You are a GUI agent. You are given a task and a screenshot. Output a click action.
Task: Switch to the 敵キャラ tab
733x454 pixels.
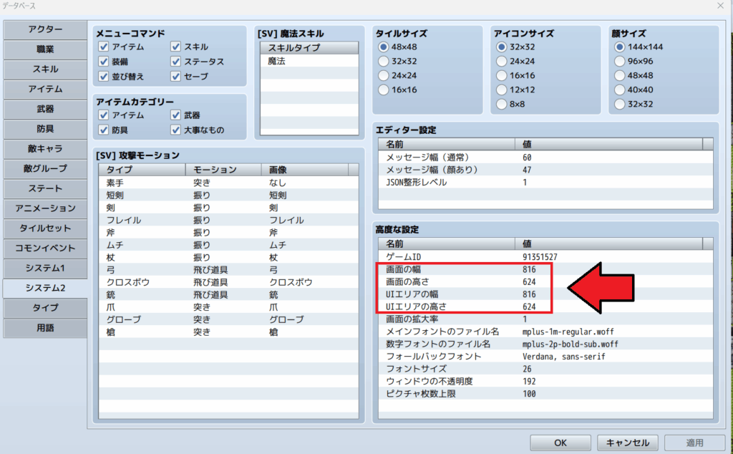point(45,149)
